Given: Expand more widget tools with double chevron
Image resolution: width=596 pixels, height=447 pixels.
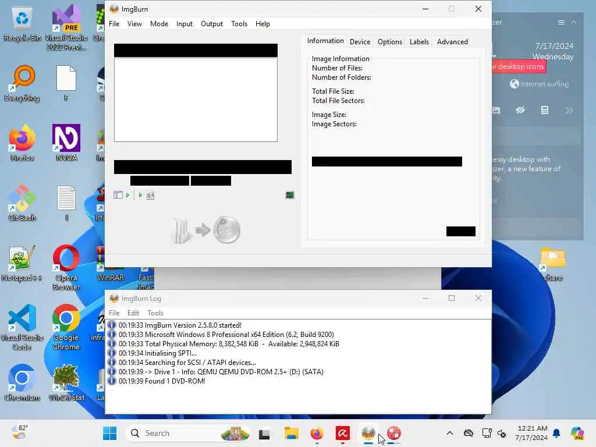Looking at the screenshot, I should pos(569,111).
